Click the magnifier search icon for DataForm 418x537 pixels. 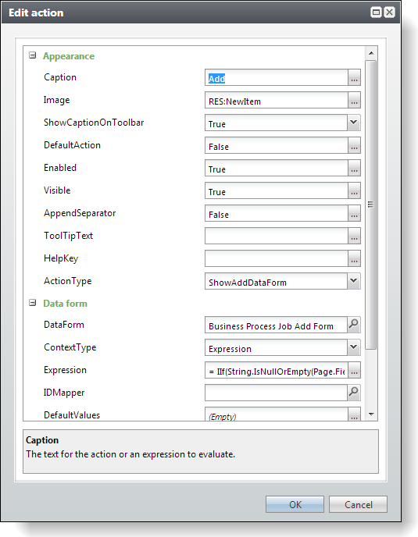click(353, 324)
